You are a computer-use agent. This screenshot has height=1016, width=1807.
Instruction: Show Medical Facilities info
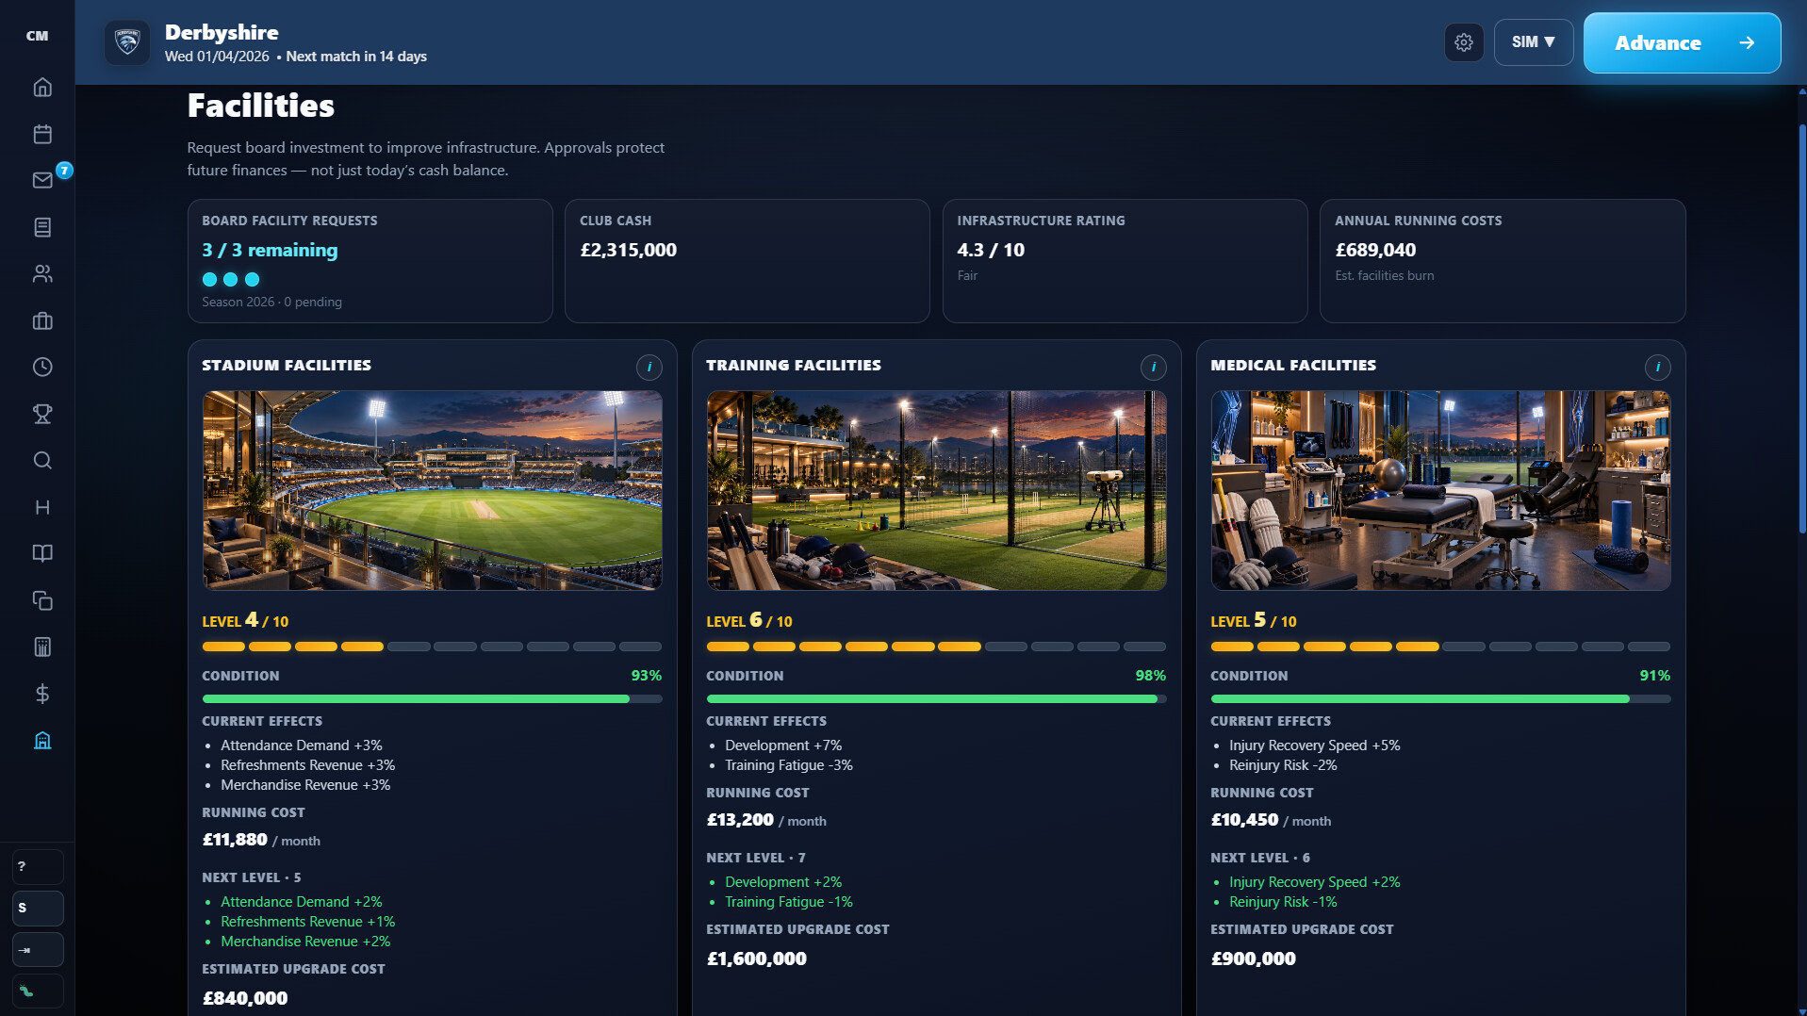click(x=1657, y=367)
